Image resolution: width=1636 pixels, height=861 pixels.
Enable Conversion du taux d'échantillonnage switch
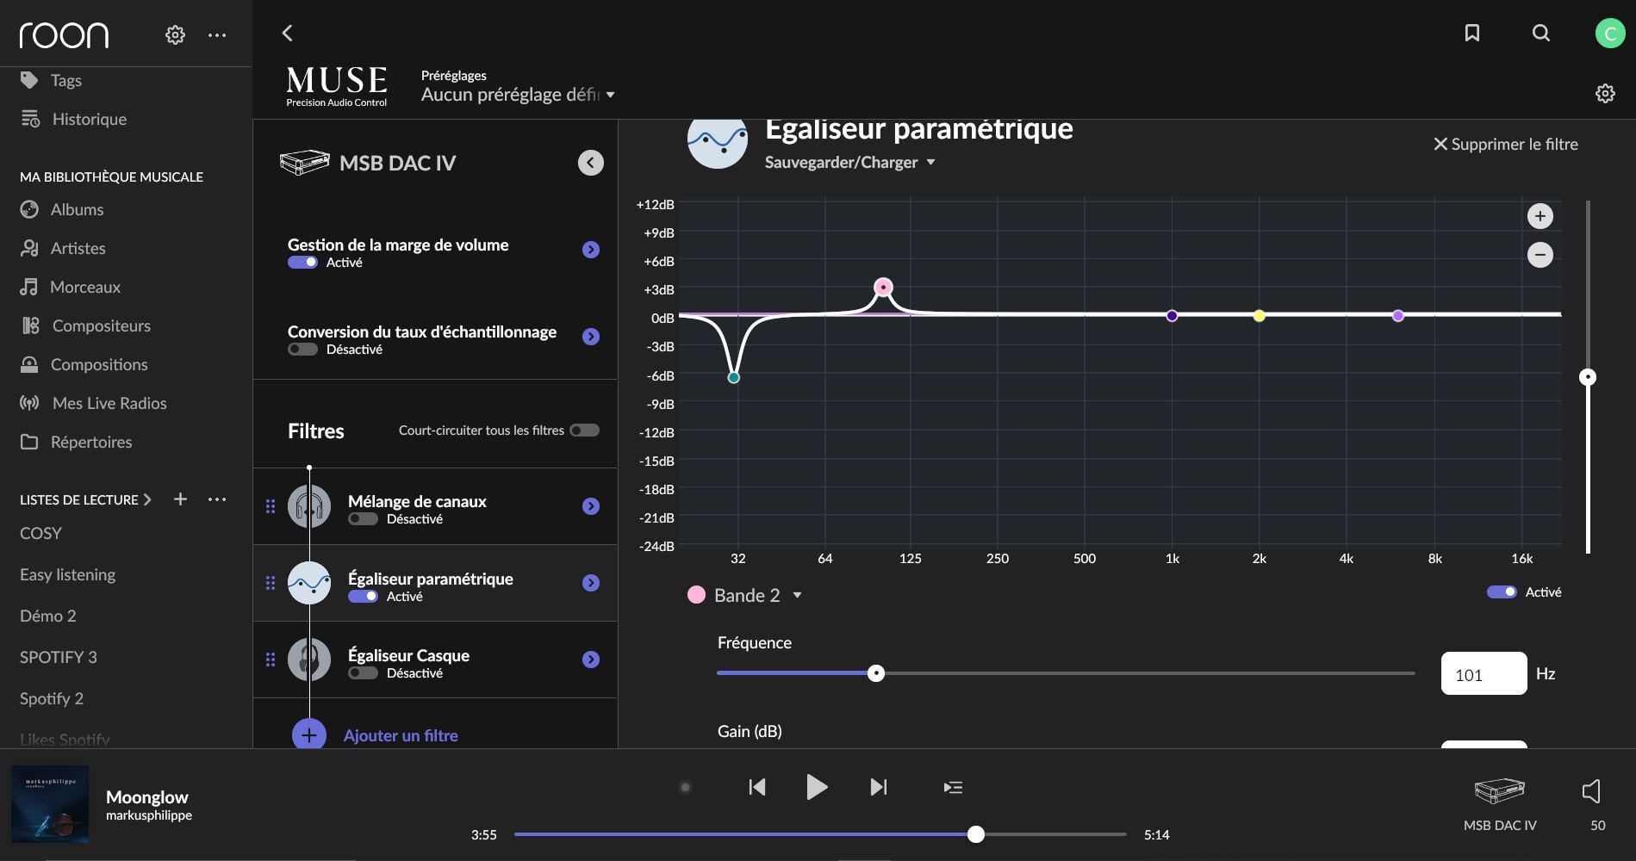coord(302,350)
